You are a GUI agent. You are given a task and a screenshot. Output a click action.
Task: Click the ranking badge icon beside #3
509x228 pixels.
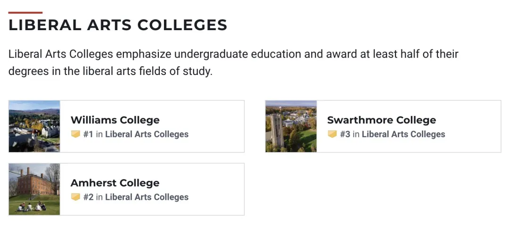332,134
